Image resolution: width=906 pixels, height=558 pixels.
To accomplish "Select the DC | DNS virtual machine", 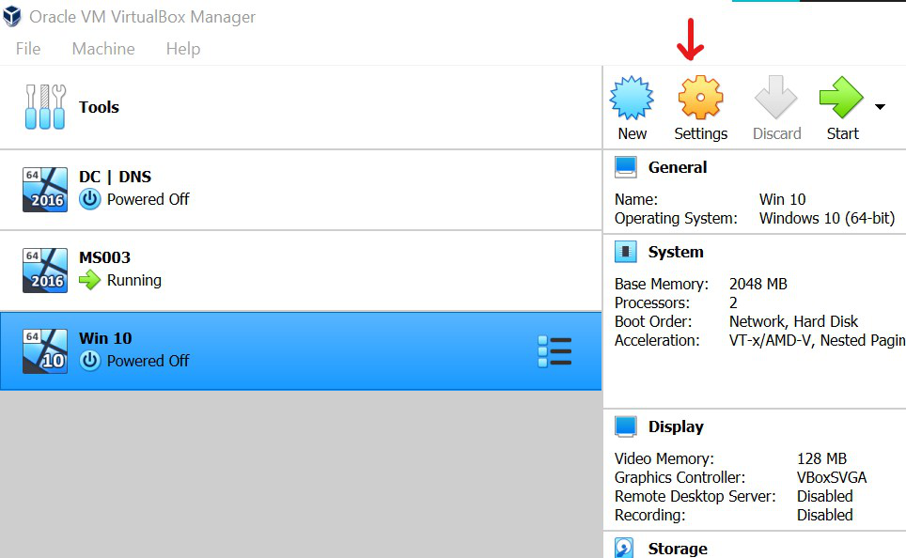I will [301, 190].
